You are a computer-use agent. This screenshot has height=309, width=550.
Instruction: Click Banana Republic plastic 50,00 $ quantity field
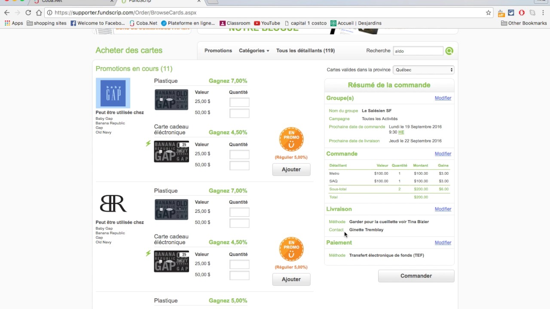point(239,223)
